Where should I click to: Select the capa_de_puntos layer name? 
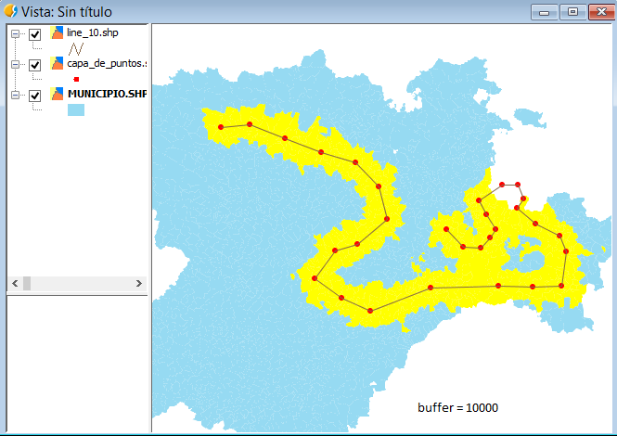(x=107, y=64)
